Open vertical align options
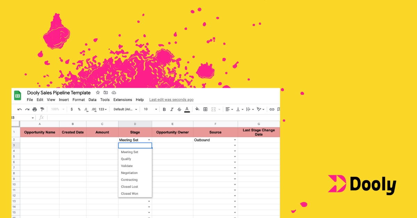Image resolution: width=417 pixels, height=218 pixels. coord(239,109)
